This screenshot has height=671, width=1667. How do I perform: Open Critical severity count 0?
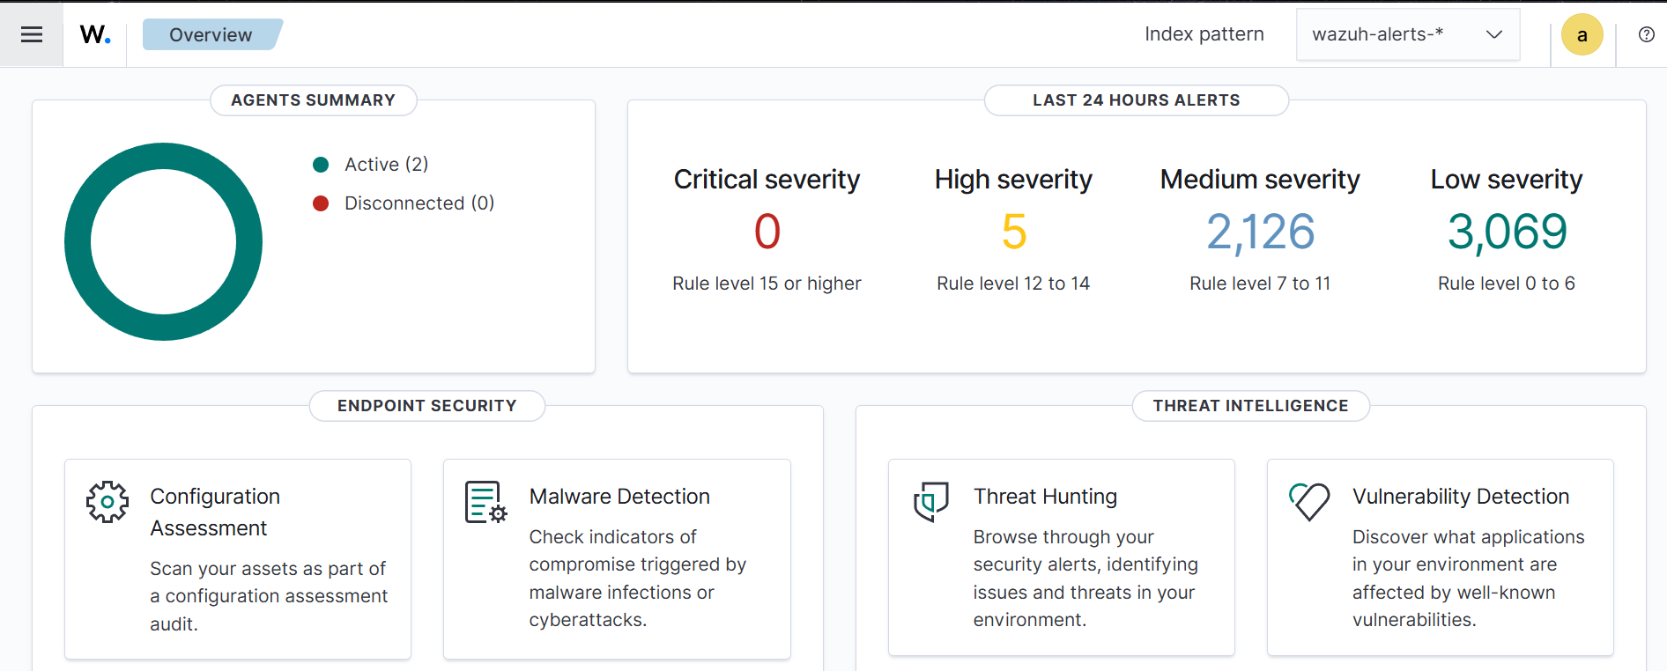(767, 232)
